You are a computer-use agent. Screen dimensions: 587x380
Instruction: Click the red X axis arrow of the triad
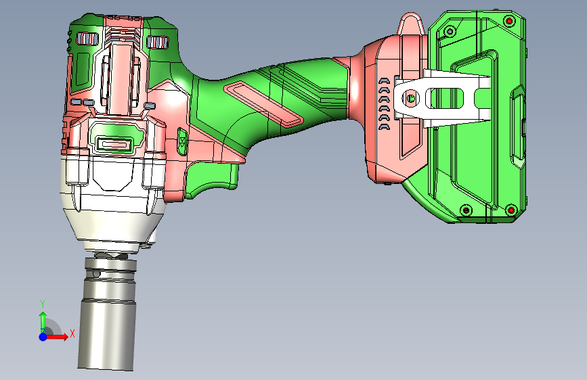[57, 337]
